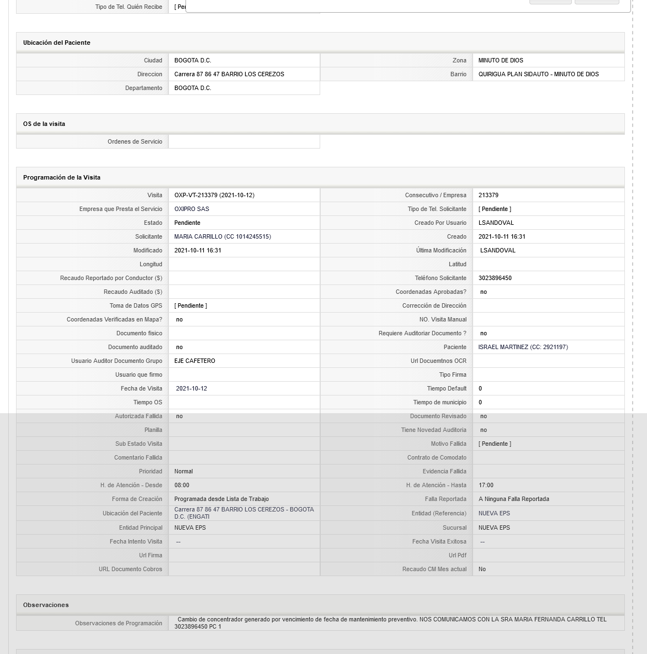Click the Recaudo Reportado por Conductor ($) label
Image resolution: width=647 pixels, height=654 pixels.
(x=111, y=278)
